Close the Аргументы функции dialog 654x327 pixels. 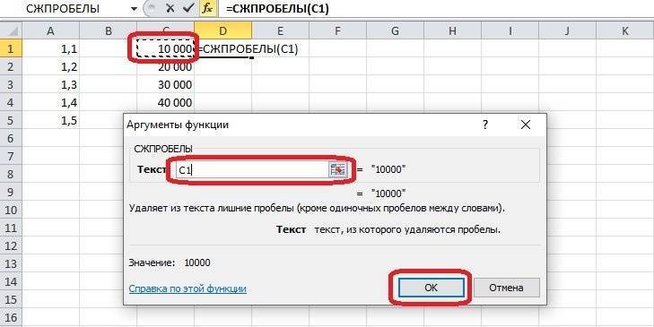(526, 125)
